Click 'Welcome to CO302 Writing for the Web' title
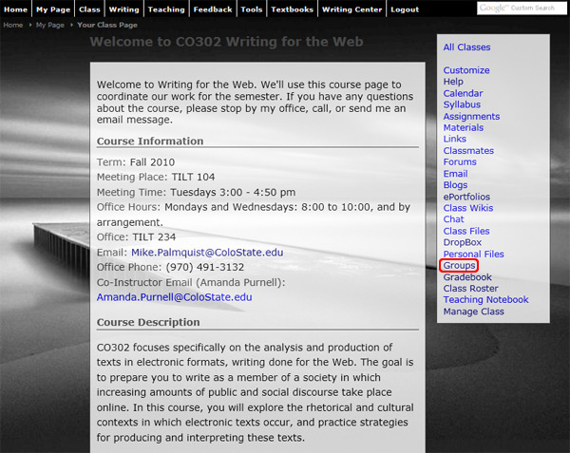The image size is (570, 453). (x=226, y=42)
